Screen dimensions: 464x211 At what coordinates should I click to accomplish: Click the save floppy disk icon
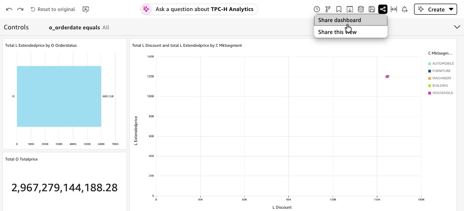pos(372,9)
